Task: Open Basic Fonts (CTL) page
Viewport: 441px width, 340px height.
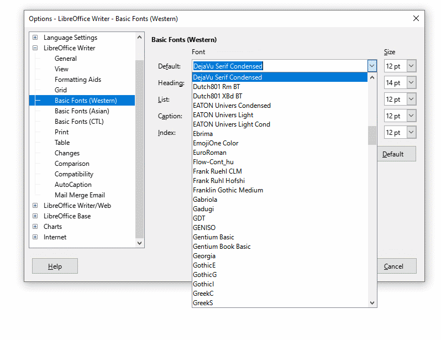Action: coord(79,122)
